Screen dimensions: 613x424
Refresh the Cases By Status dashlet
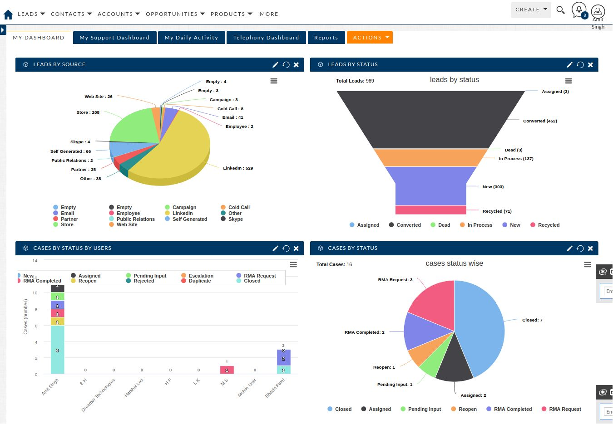tap(580, 249)
